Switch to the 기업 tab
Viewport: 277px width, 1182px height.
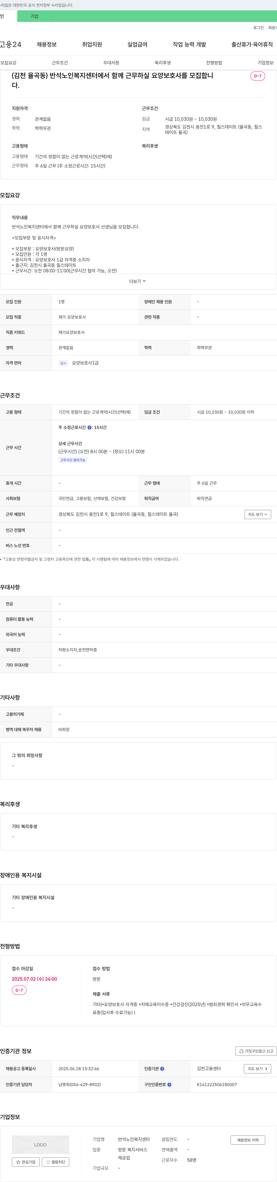[34, 16]
